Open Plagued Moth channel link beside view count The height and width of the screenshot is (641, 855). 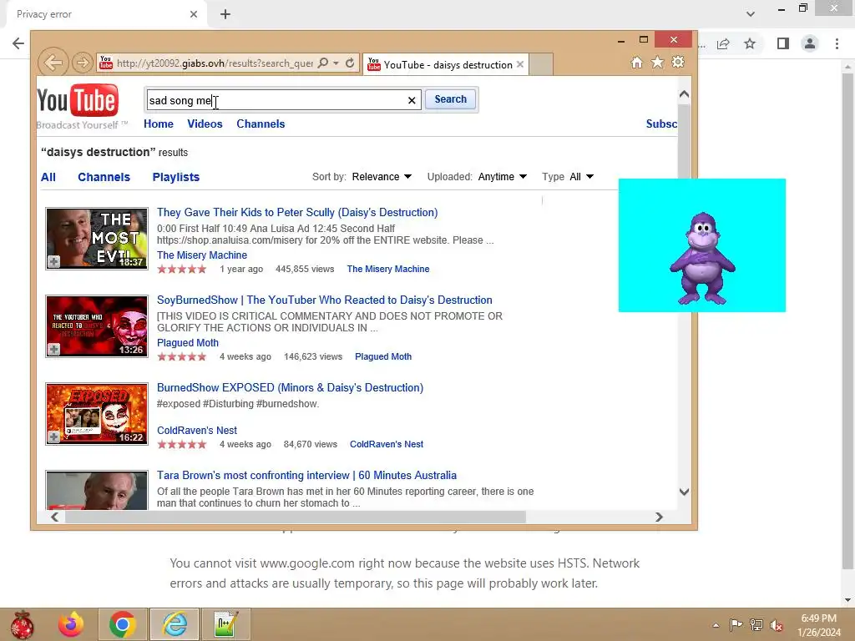tap(383, 356)
